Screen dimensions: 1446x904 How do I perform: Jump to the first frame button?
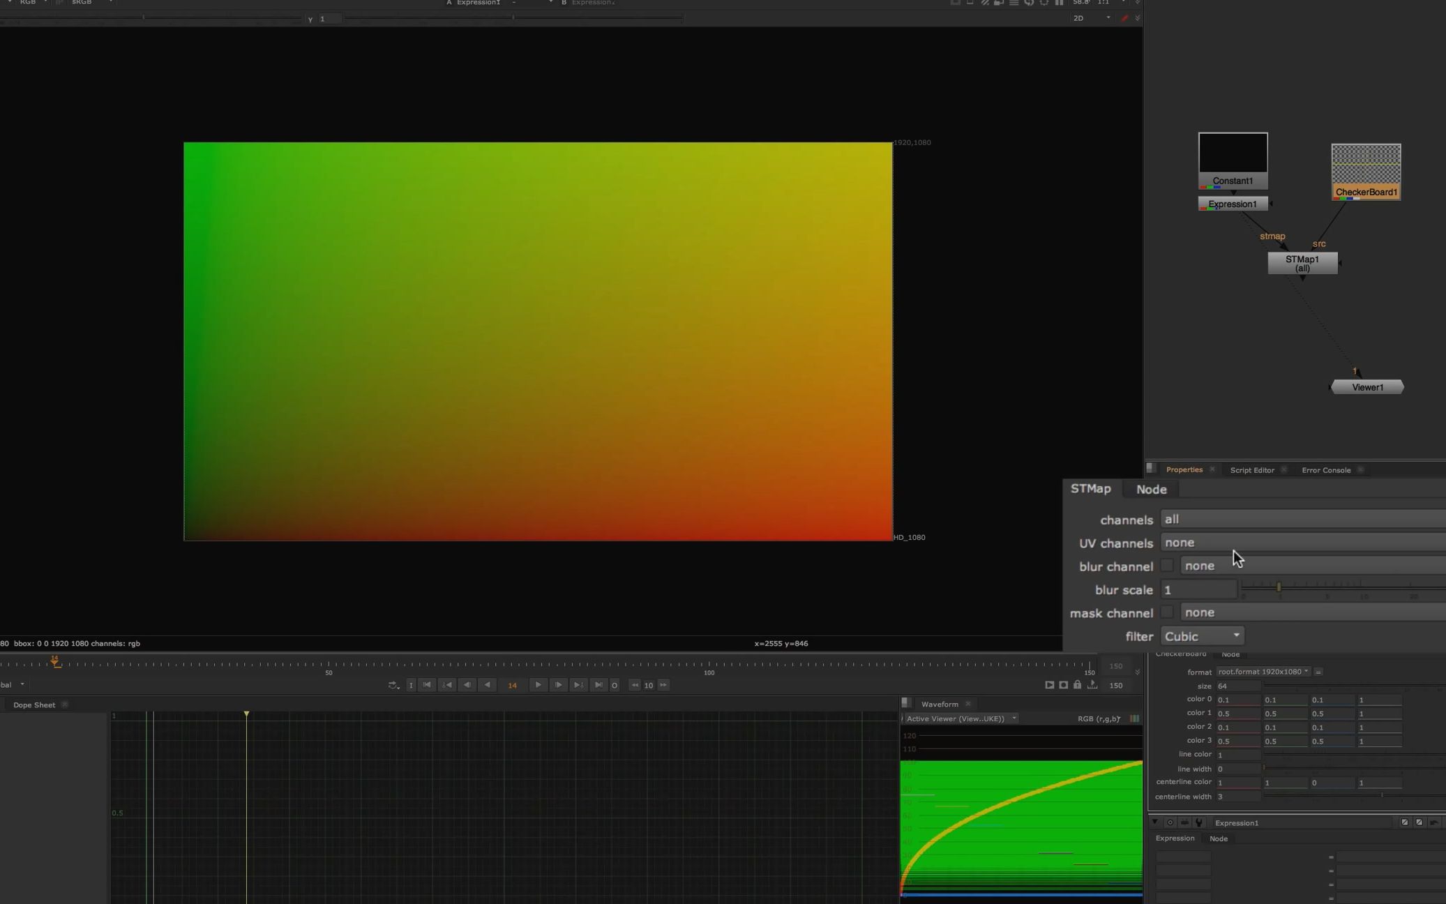(427, 685)
